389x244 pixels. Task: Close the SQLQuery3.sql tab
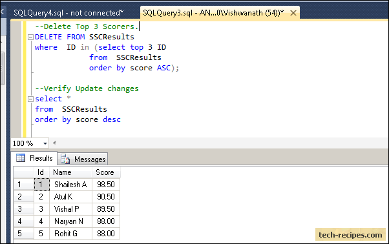pos(293,13)
